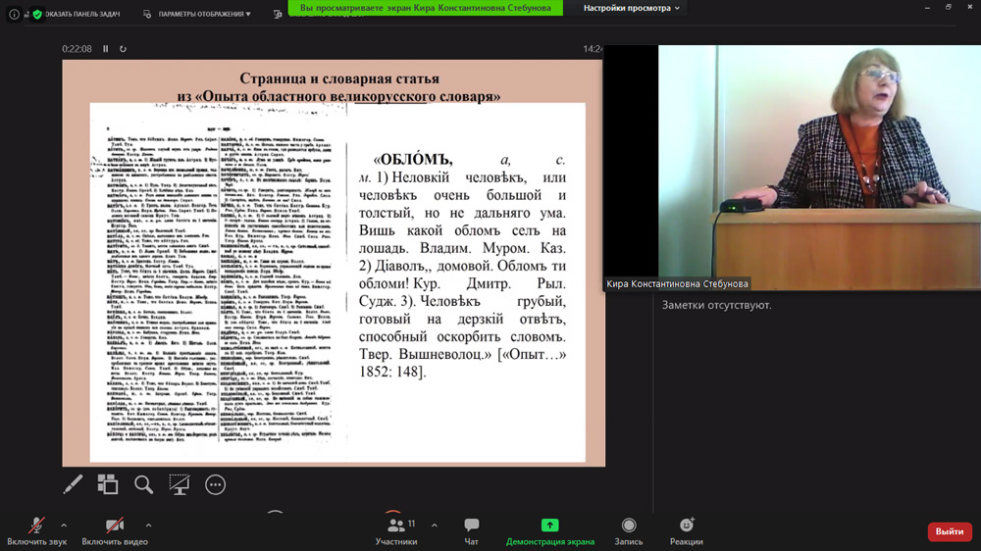The height and width of the screenshot is (551, 981).
Task: Click the magnifier zoom icon under the slide
Action: (x=143, y=484)
